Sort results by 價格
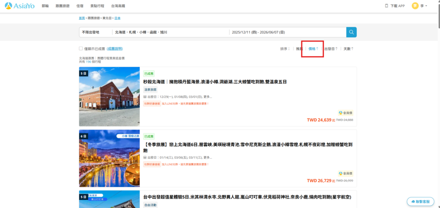The height and width of the screenshot is (208, 440). click(x=313, y=49)
